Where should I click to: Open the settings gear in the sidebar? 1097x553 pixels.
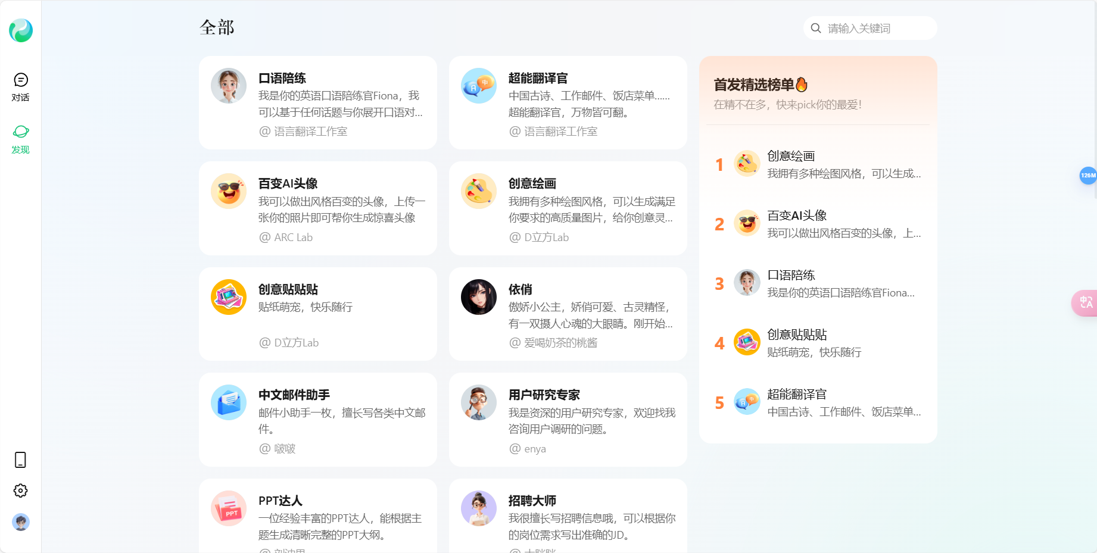21,490
